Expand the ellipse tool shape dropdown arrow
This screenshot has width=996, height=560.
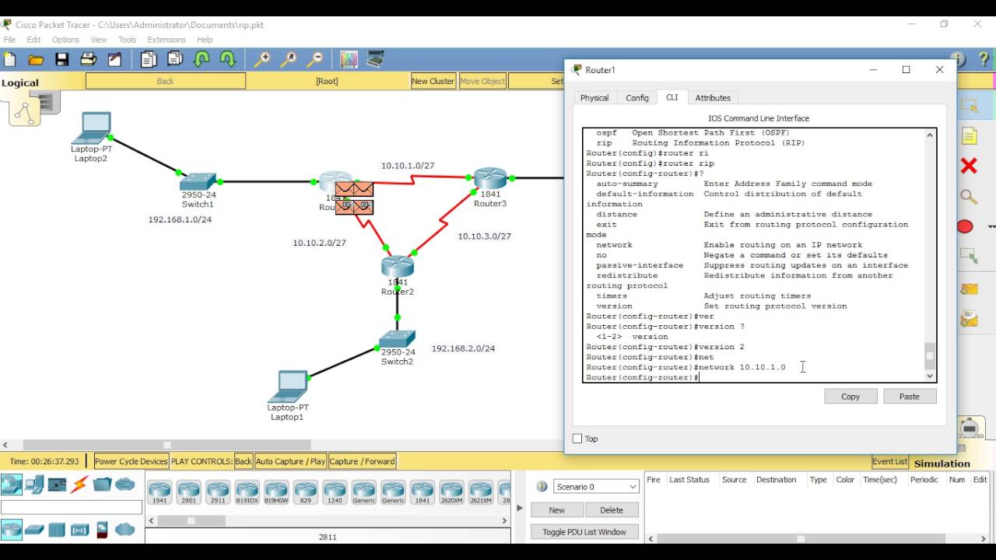click(x=991, y=227)
